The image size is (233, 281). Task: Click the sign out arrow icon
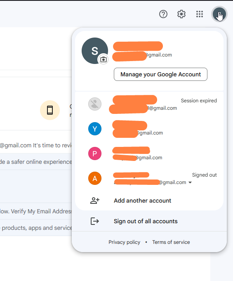pyautogui.click(x=95, y=221)
